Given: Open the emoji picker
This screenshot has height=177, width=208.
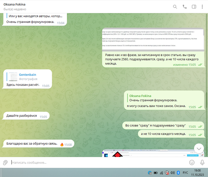Looking at the screenshot, I should point(192,162).
